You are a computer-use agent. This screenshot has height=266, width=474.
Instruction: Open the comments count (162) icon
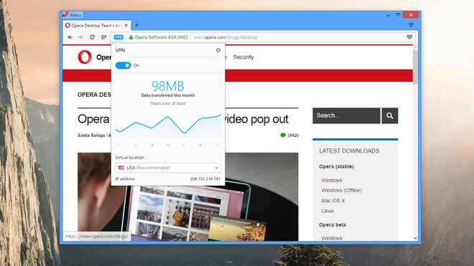click(x=289, y=136)
